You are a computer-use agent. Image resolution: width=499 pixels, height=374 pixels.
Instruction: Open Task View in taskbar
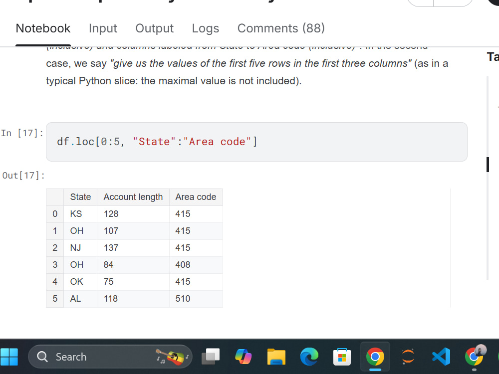point(211,357)
